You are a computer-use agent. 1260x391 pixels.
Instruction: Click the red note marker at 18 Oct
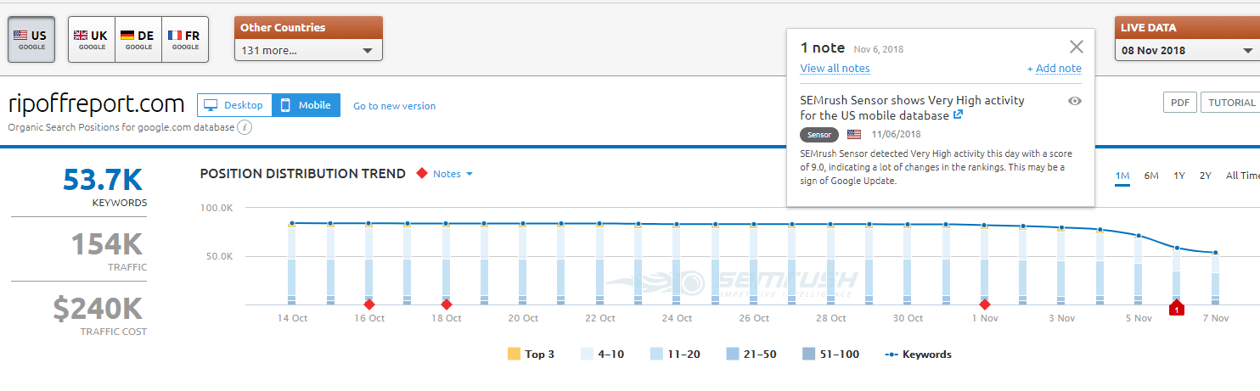(x=446, y=304)
